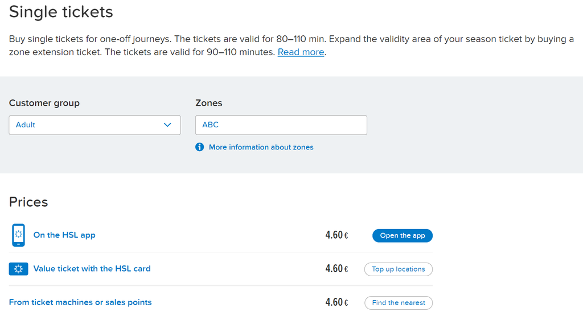Click the Find the nearest button
Image resolution: width=583 pixels, height=316 pixels.
(x=398, y=302)
